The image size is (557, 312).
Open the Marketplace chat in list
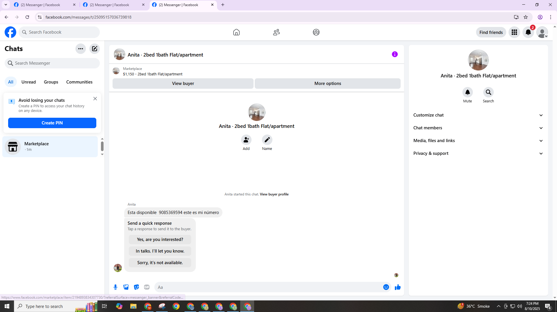[x=50, y=147]
